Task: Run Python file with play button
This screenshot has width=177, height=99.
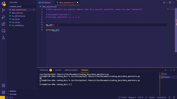Action: click(164, 2)
